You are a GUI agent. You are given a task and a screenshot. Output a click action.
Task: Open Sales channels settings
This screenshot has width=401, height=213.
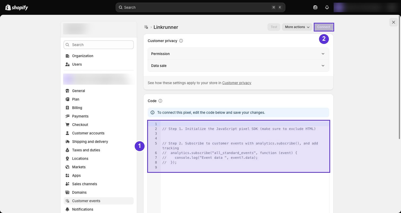click(99, 184)
